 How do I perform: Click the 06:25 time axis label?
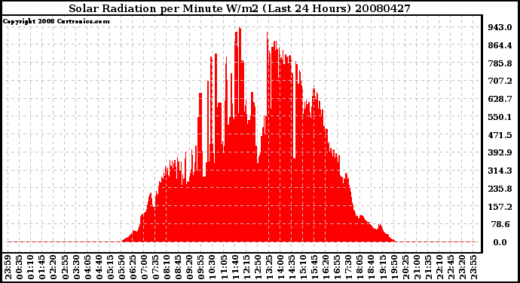click(x=133, y=267)
